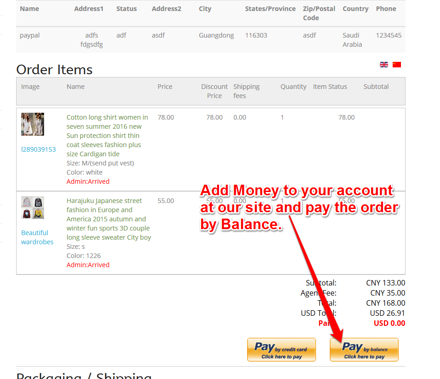Click the Subtotal column header

(376, 87)
